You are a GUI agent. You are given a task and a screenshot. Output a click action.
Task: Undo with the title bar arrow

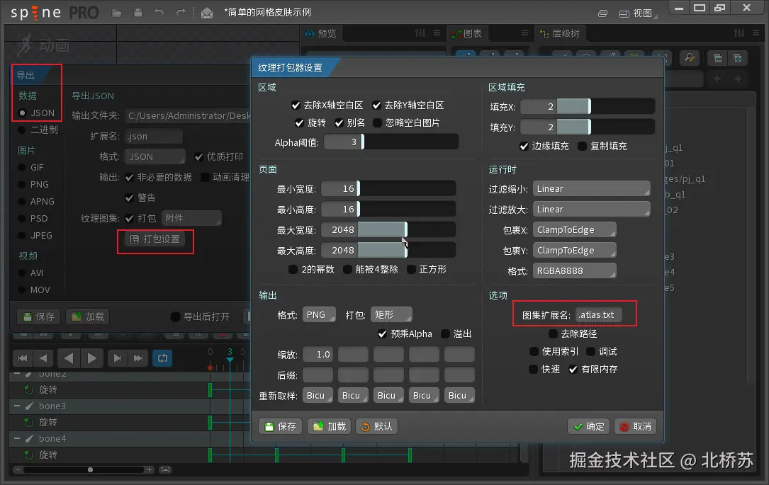159,13
